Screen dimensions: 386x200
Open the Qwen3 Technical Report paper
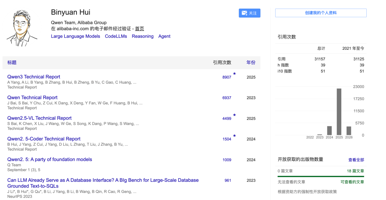(x=34, y=77)
